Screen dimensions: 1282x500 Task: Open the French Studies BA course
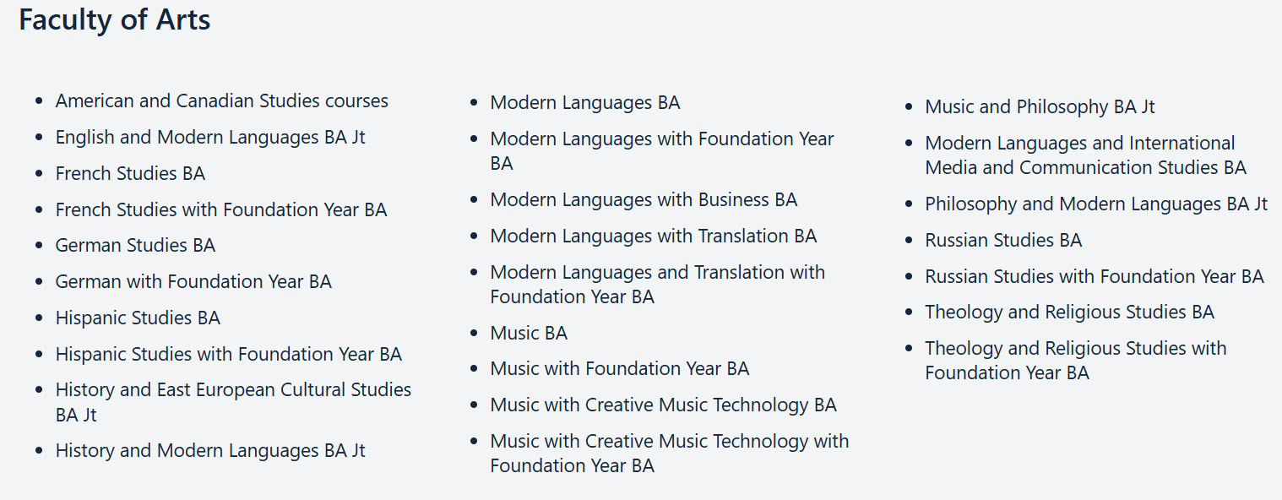click(130, 174)
